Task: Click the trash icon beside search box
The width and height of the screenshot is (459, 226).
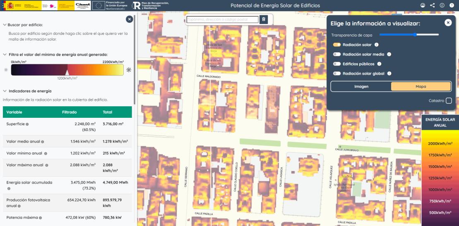Action: 264,19
